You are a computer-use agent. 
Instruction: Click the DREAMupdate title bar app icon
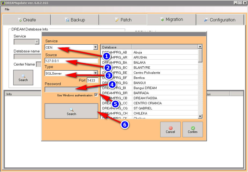tap(3, 3)
